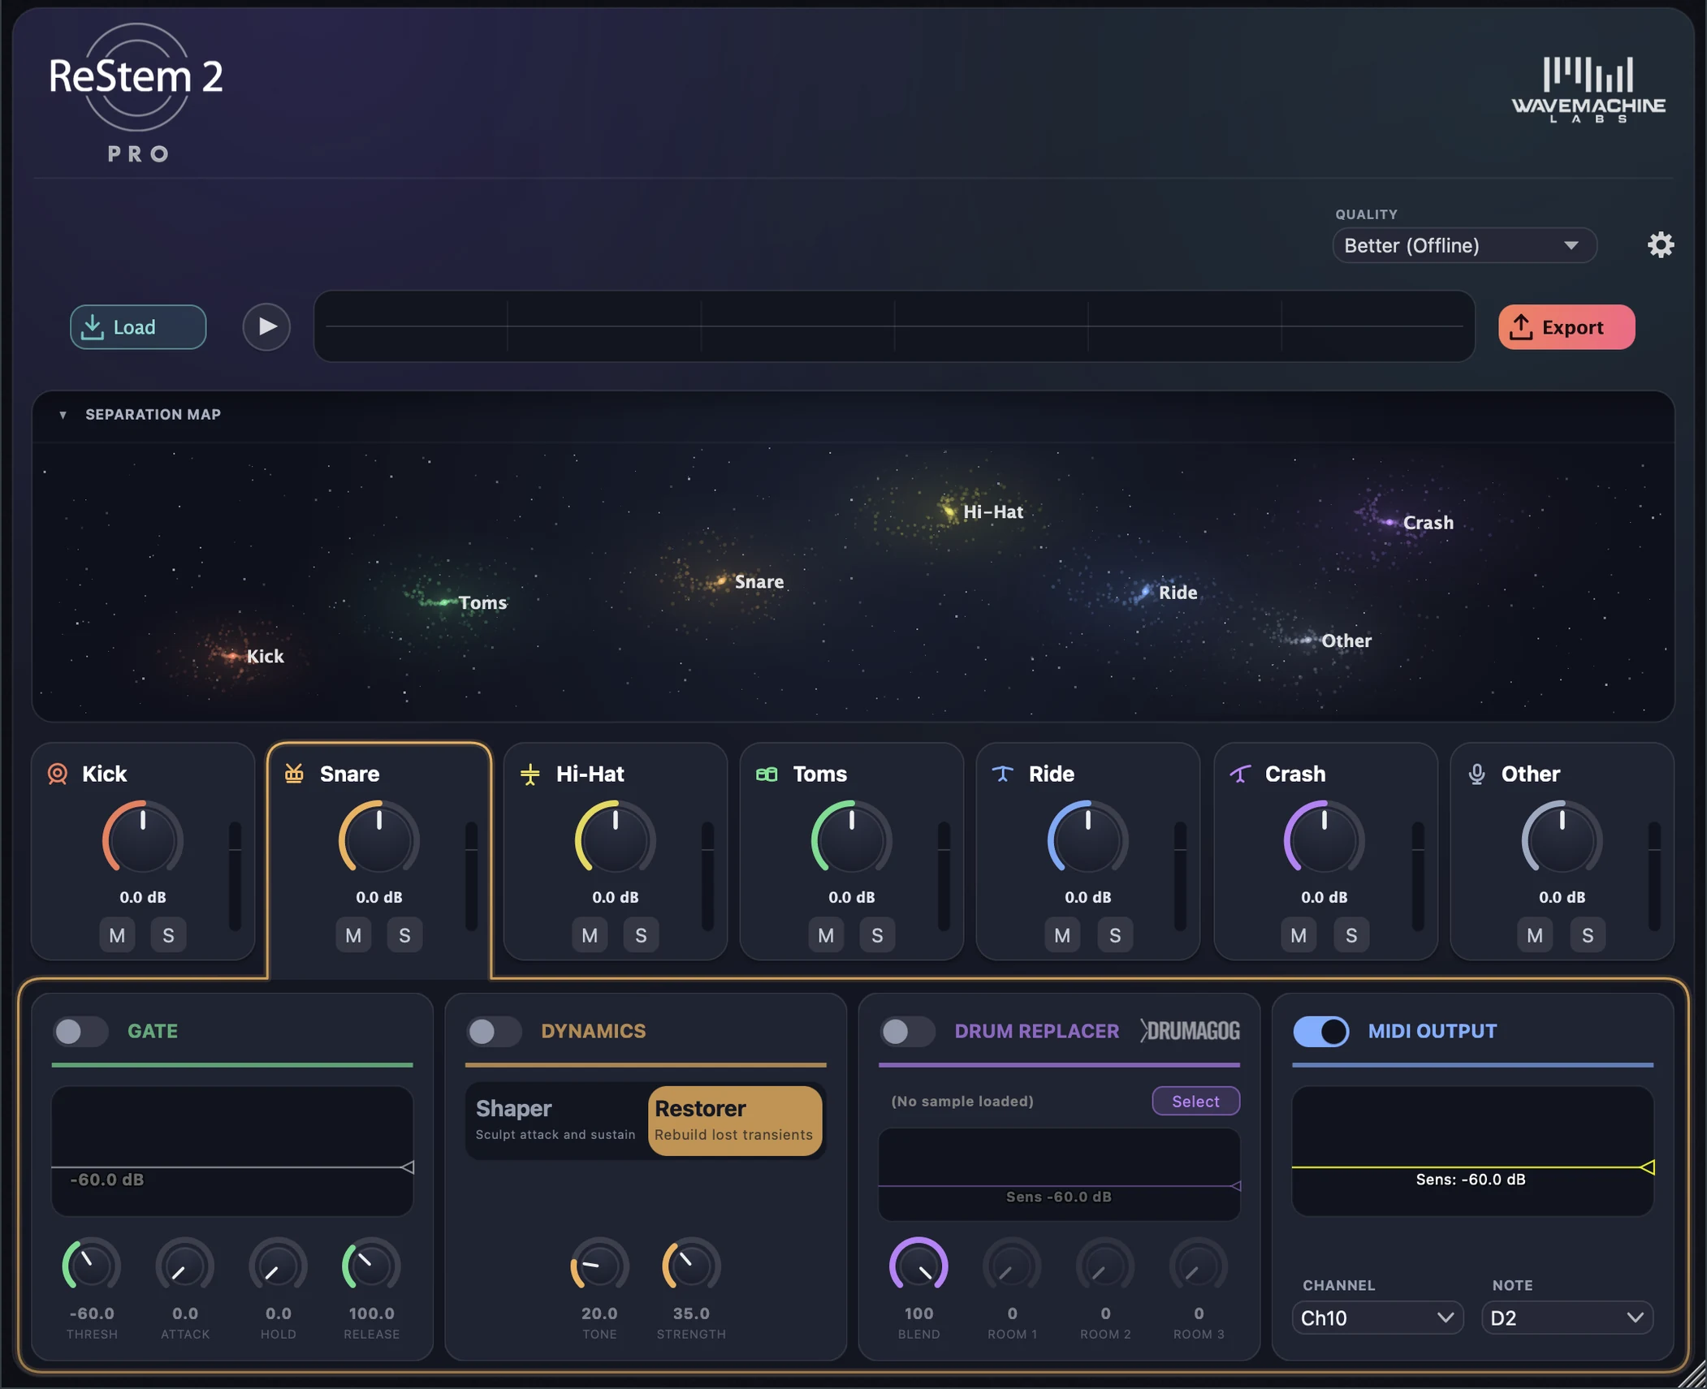Click the Hi-Hat stem icon
This screenshot has width=1707, height=1389.
point(530,774)
